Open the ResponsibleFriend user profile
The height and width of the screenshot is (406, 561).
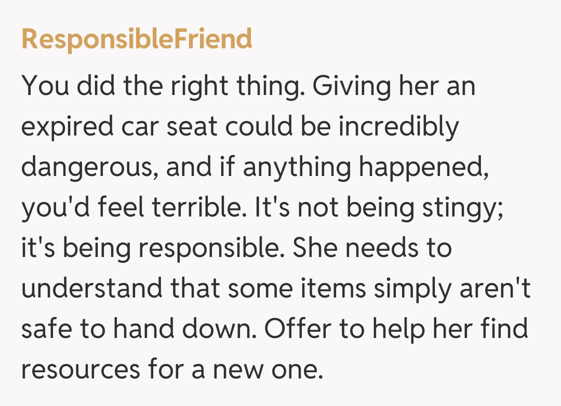pos(137,39)
